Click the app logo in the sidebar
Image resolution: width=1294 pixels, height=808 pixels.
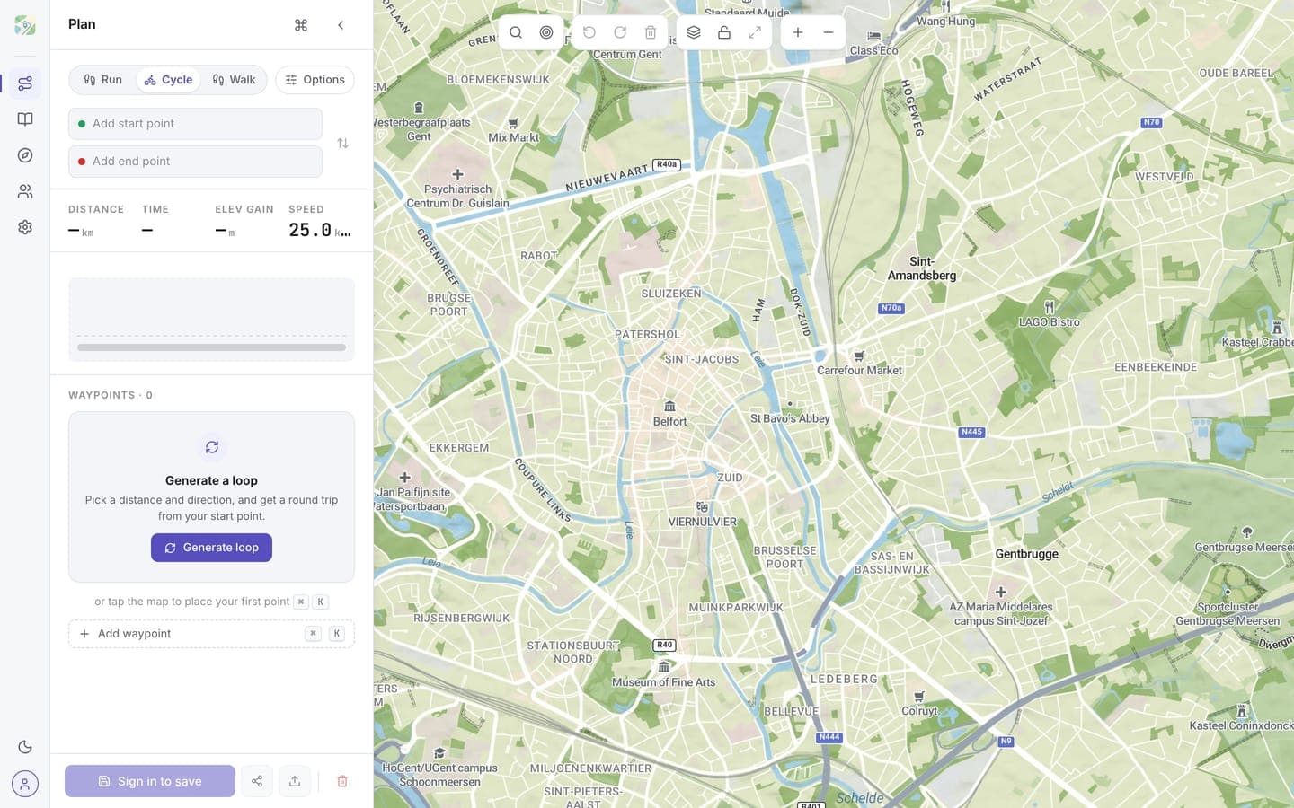pyautogui.click(x=25, y=25)
